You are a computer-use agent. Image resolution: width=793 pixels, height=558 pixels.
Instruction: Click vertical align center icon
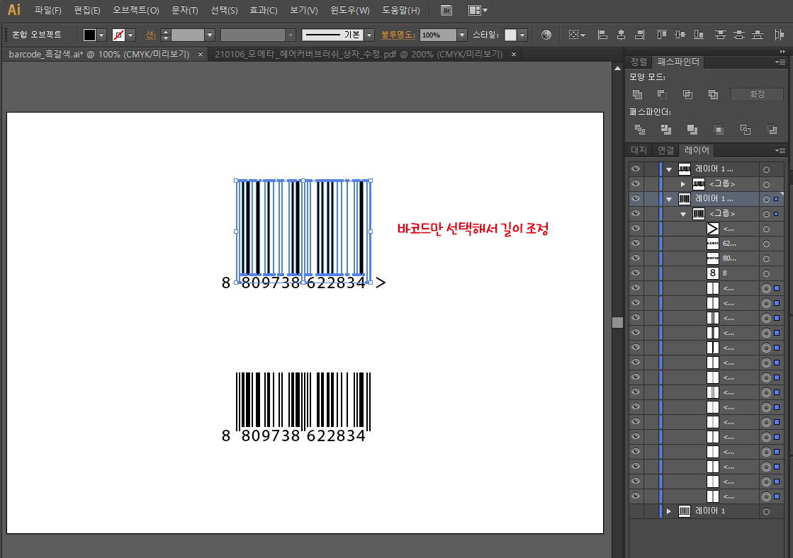[x=680, y=35]
